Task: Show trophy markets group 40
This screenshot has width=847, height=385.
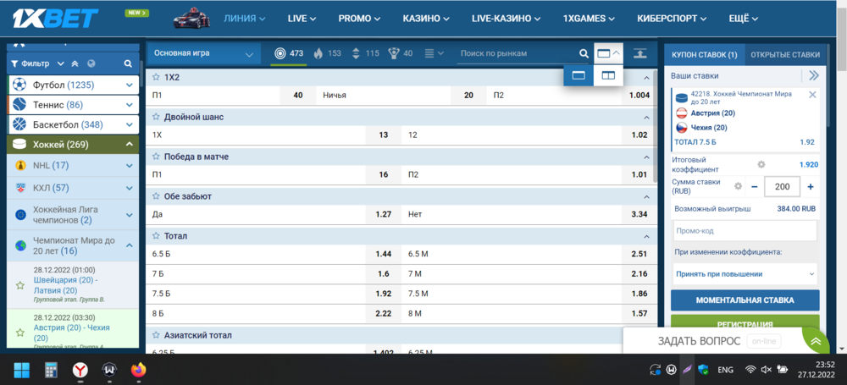Action: [x=401, y=53]
